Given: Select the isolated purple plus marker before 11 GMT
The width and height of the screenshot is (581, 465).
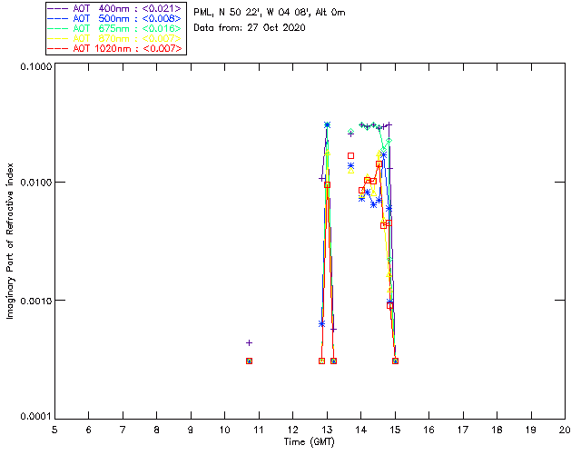Looking at the screenshot, I should 249,343.
